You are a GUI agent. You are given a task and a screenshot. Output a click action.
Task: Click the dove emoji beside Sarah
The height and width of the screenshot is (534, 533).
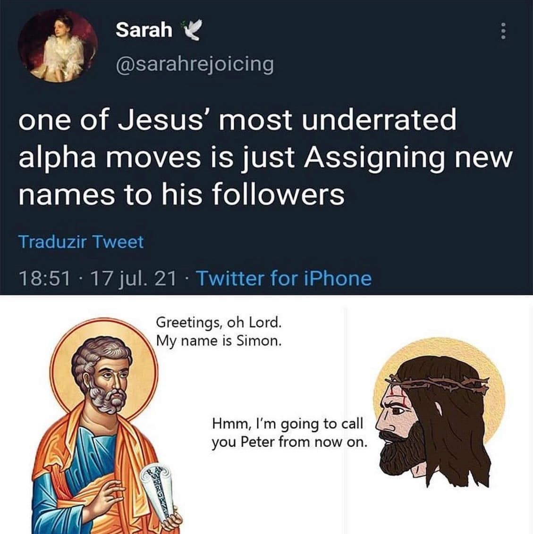(191, 31)
